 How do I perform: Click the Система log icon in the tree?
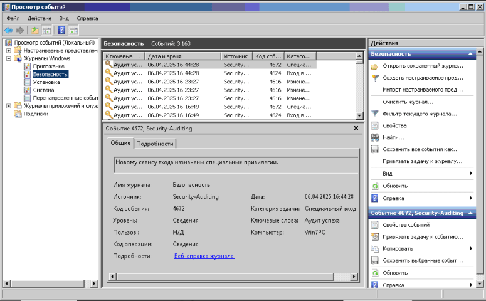pos(28,90)
